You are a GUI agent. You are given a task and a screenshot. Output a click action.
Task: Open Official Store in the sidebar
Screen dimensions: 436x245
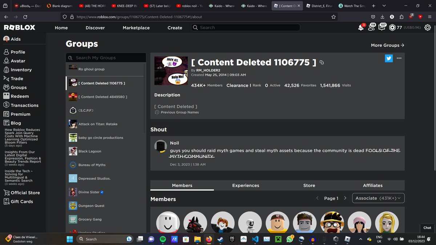pos(21,193)
